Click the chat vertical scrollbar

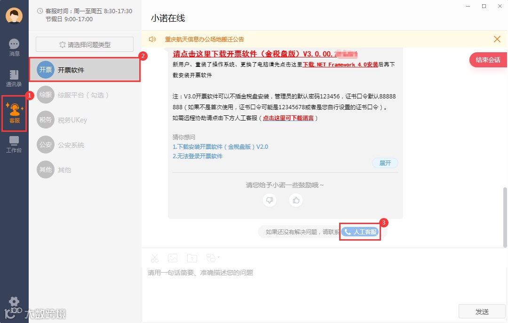tap(505, 217)
